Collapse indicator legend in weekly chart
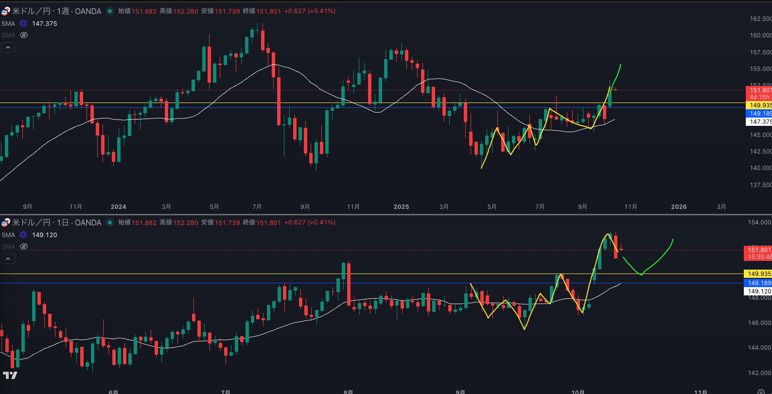 pyautogui.click(x=8, y=47)
